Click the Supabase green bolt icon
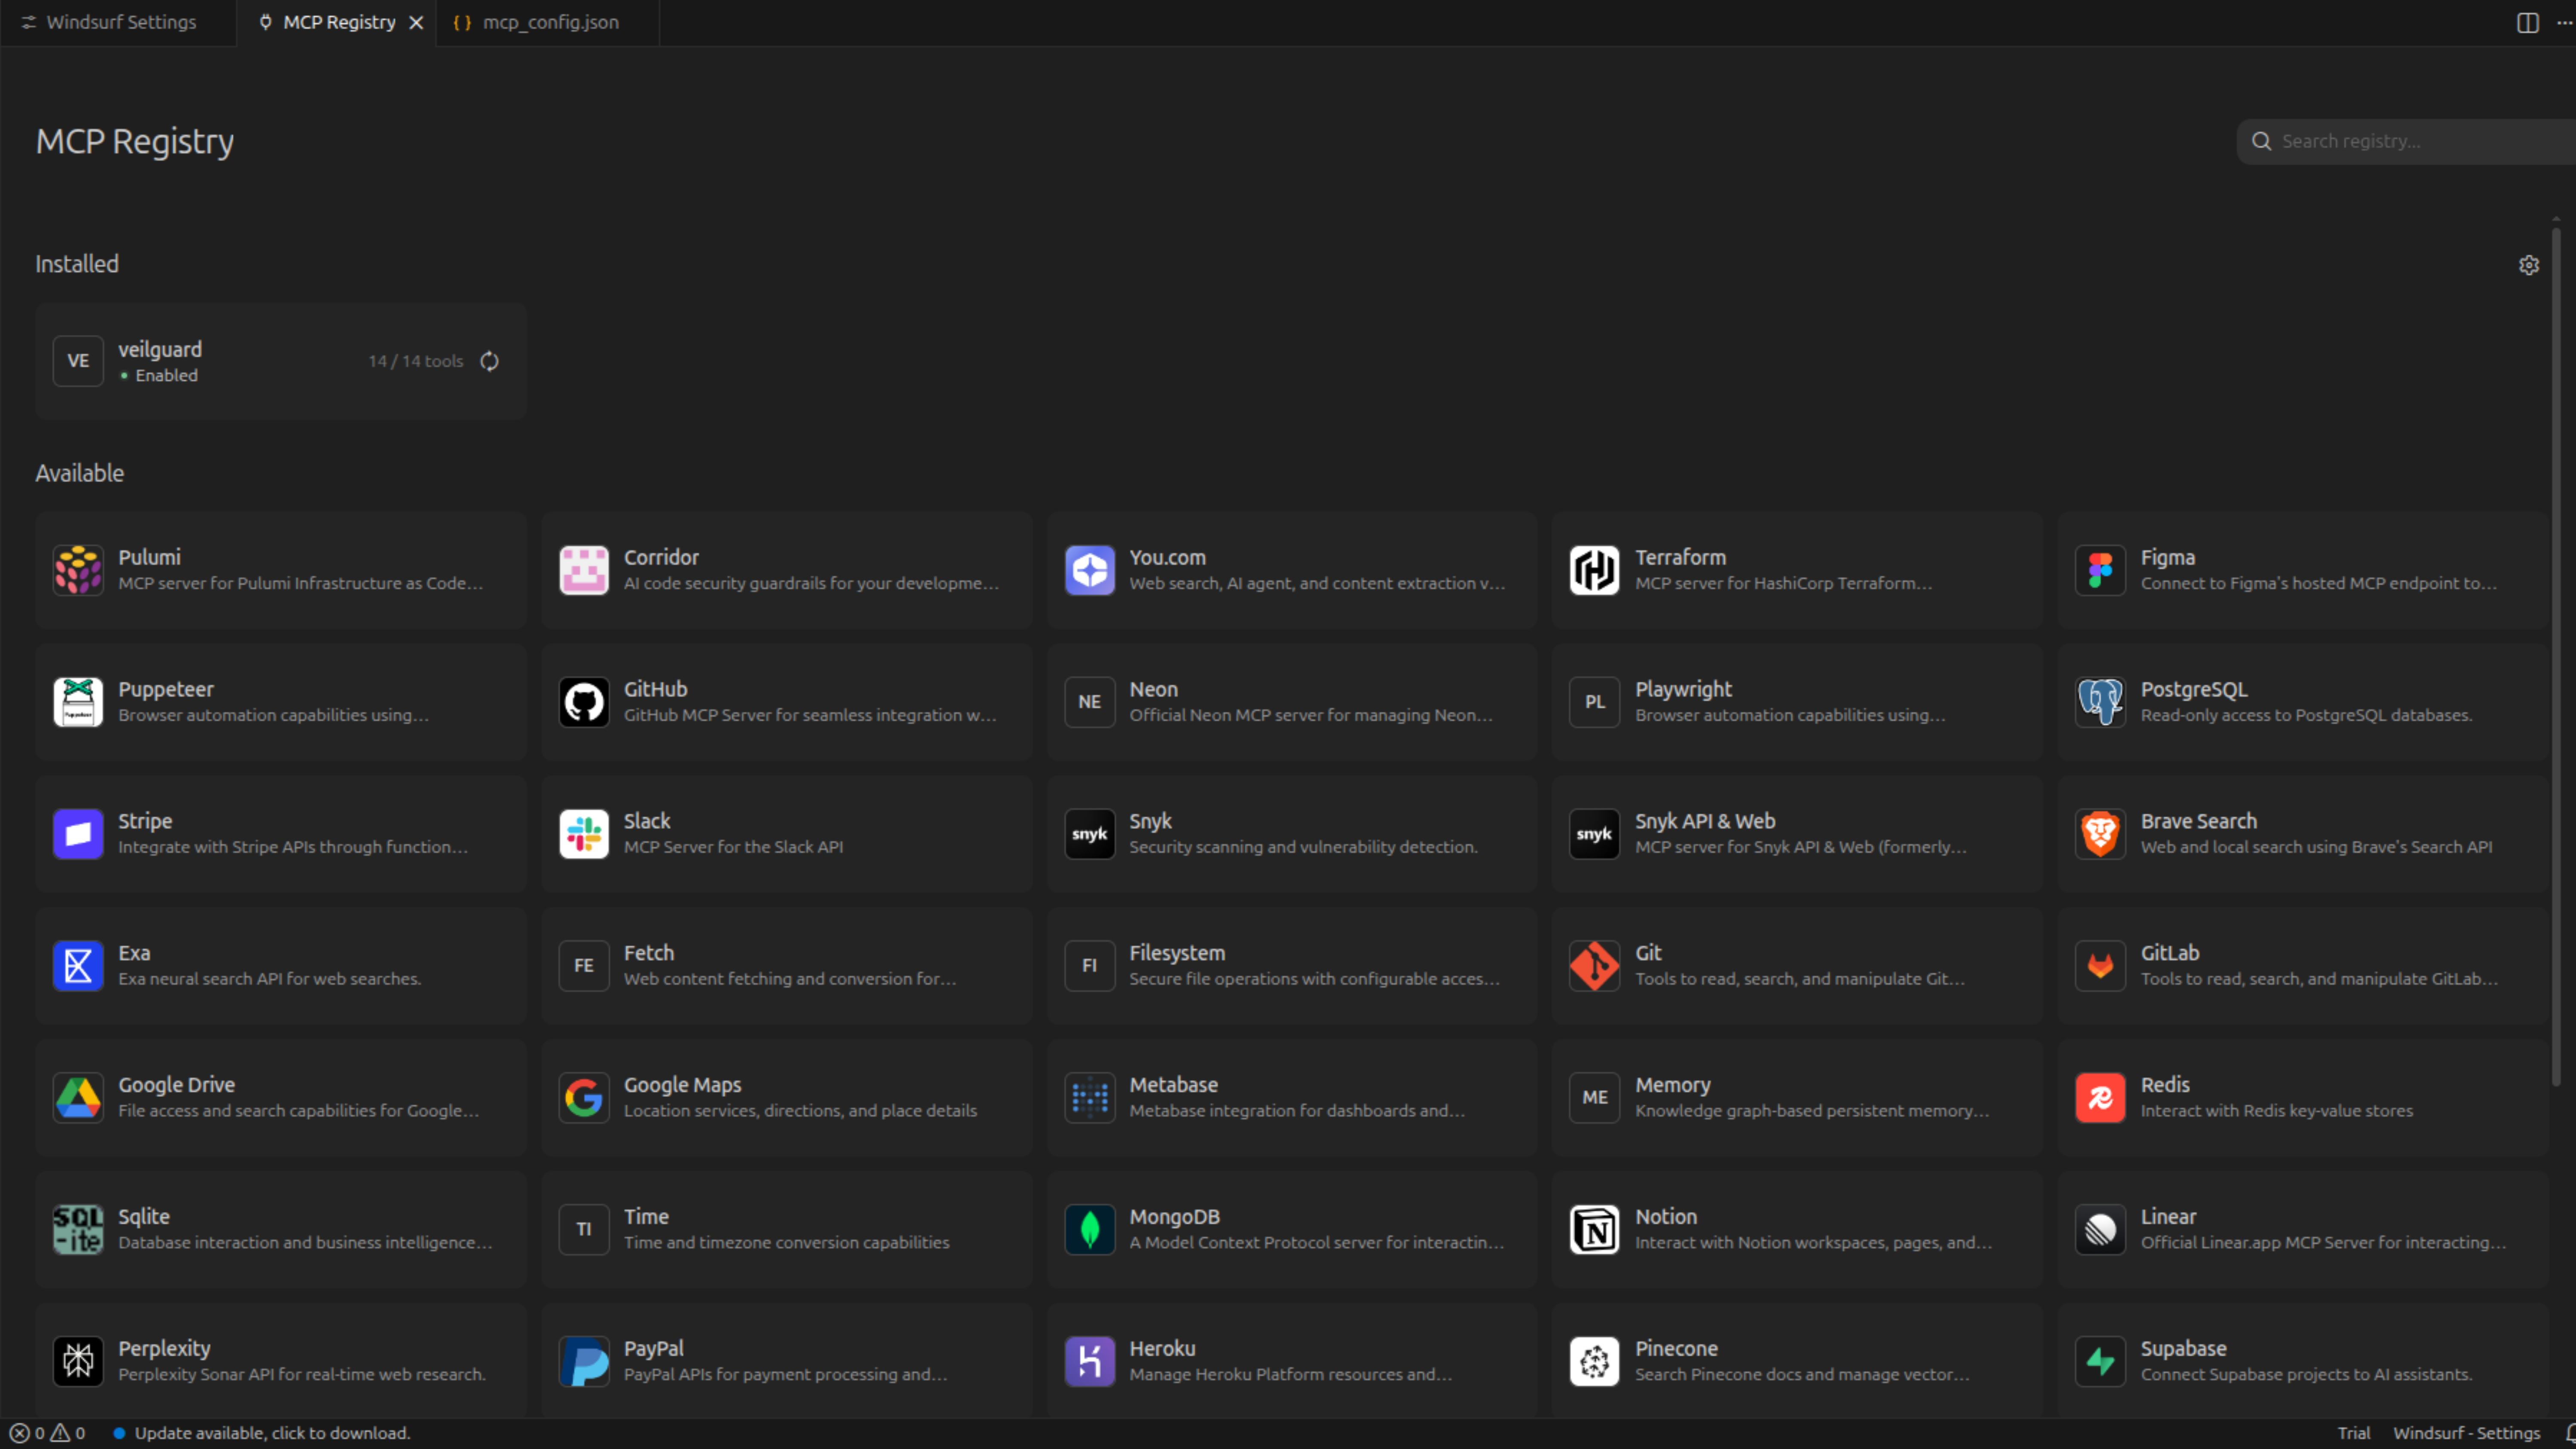 click(2100, 1362)
